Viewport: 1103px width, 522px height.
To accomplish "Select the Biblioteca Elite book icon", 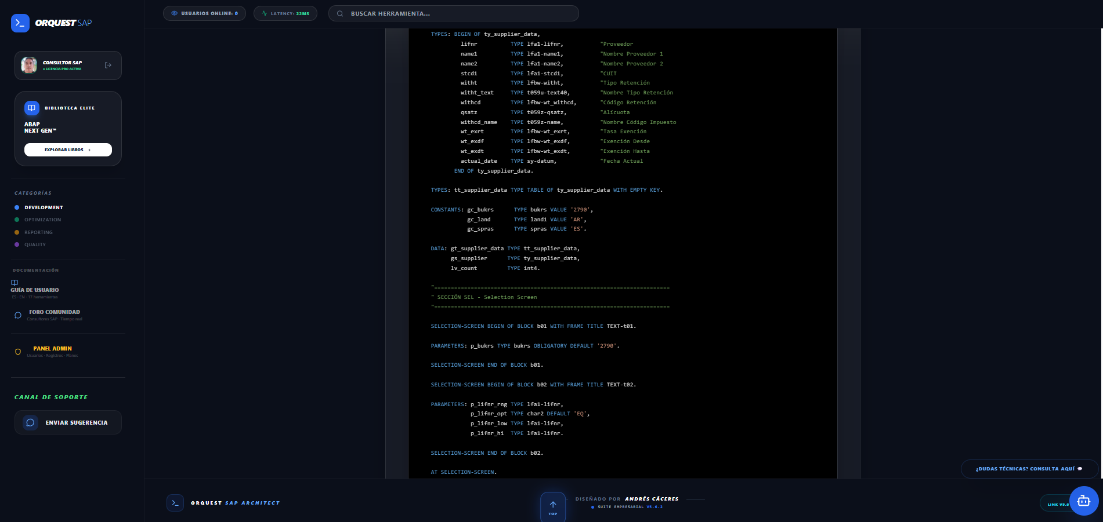I will [31, 108].
